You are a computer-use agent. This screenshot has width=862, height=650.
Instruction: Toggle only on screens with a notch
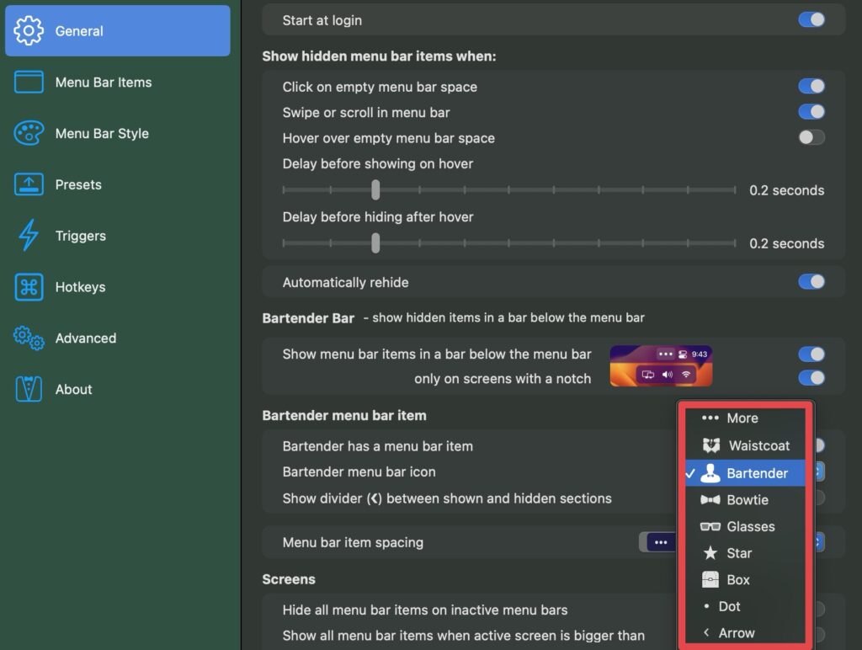[811, 378]
